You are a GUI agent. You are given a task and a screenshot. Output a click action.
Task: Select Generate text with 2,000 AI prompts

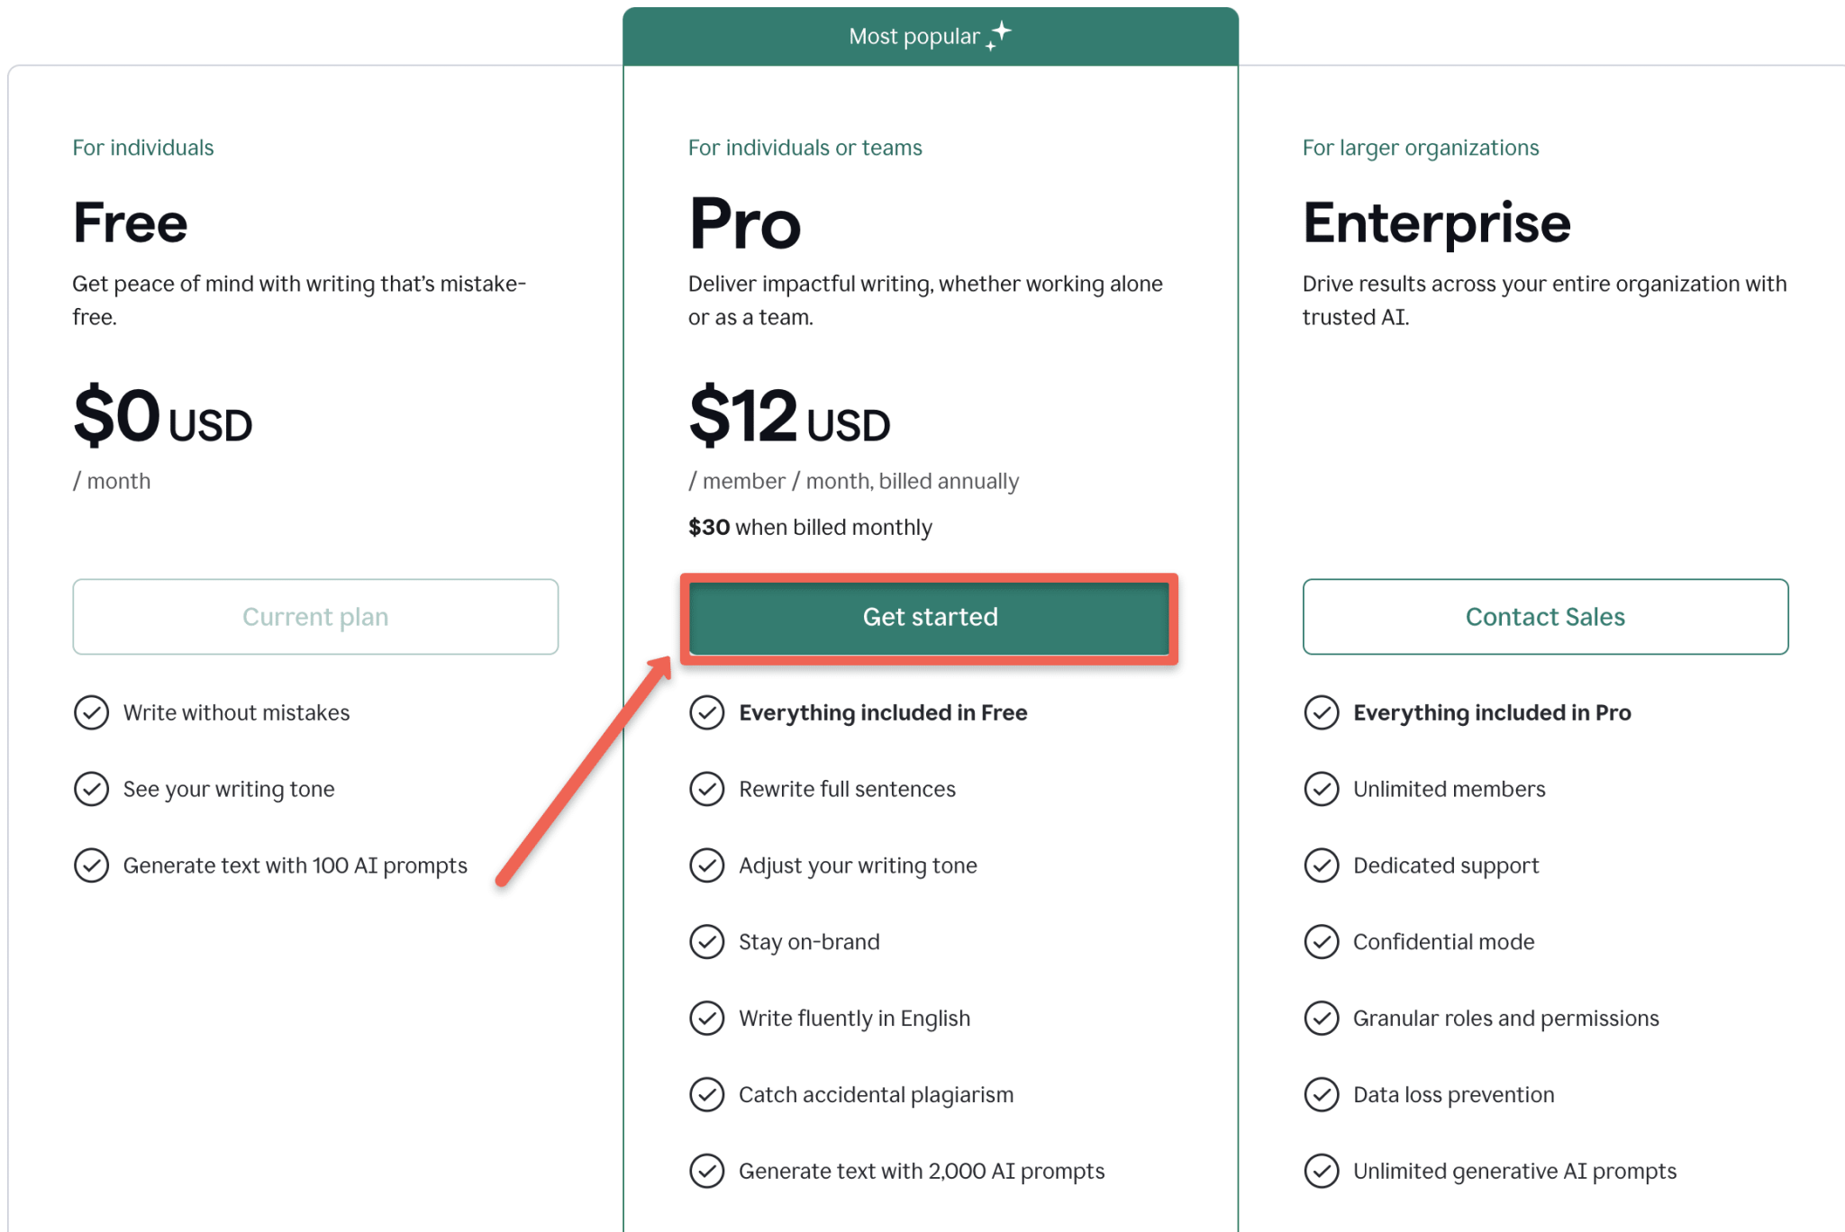coord(921,1171)
